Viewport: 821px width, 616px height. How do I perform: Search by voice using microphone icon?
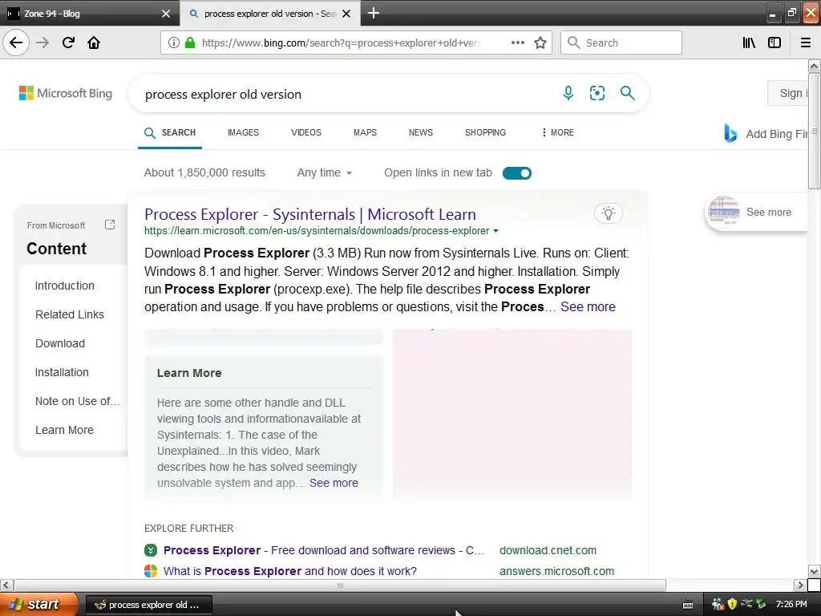click(x=568, y=93)
